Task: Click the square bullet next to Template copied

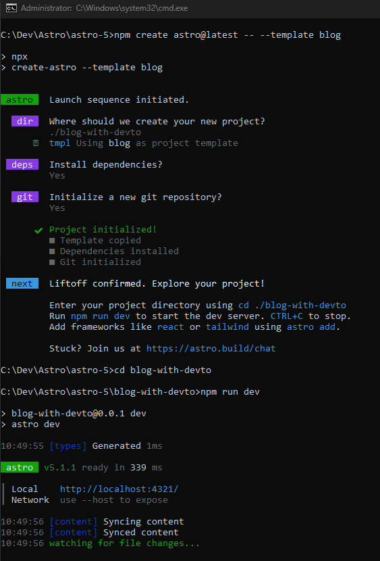Action: (52, 241)
